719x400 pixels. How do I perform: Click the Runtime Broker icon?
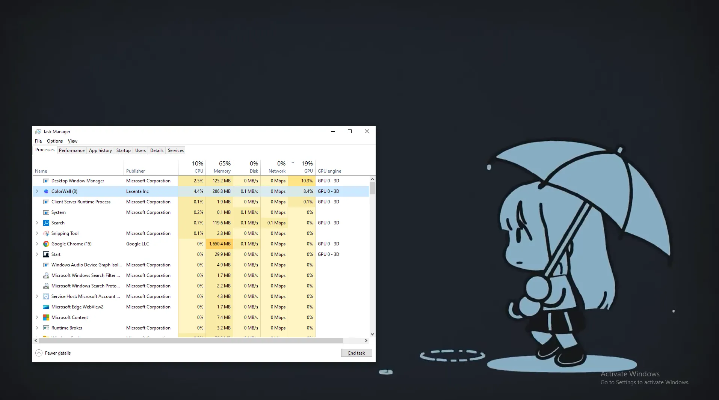click(x=46, y=328)
